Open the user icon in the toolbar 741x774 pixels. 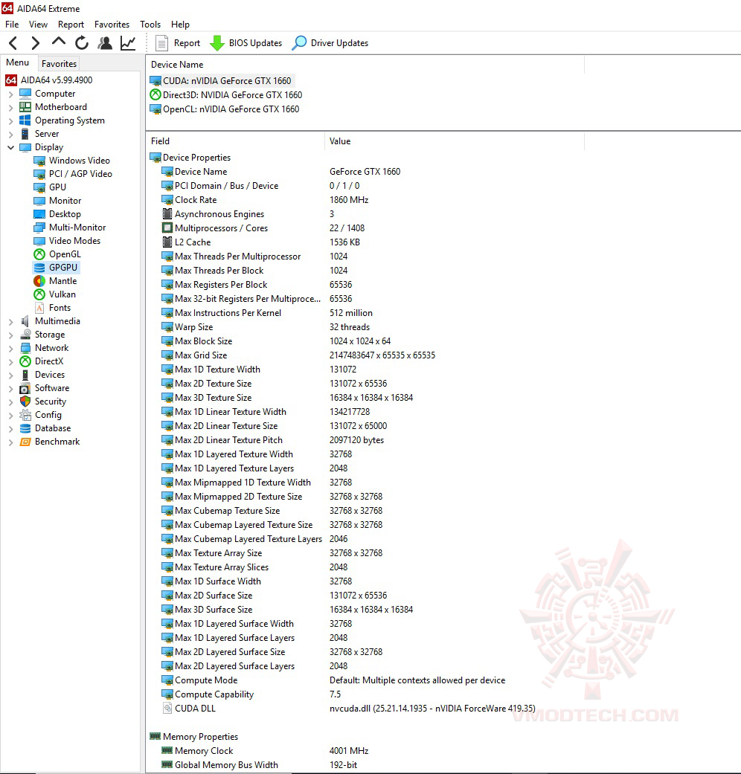click(105, 43)
